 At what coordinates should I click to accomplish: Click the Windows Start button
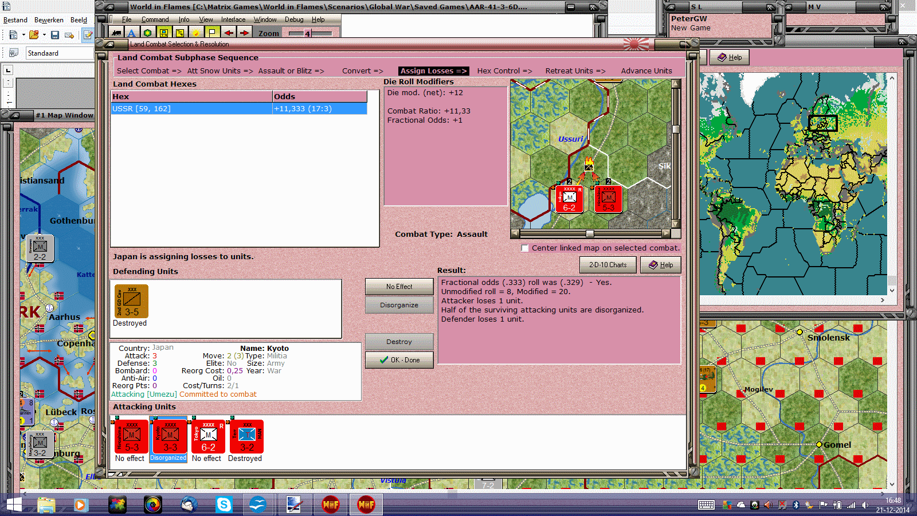click(14, 505)
